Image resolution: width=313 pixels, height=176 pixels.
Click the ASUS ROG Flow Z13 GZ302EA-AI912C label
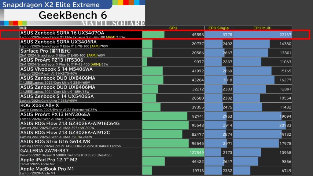[x=65, y=133]
